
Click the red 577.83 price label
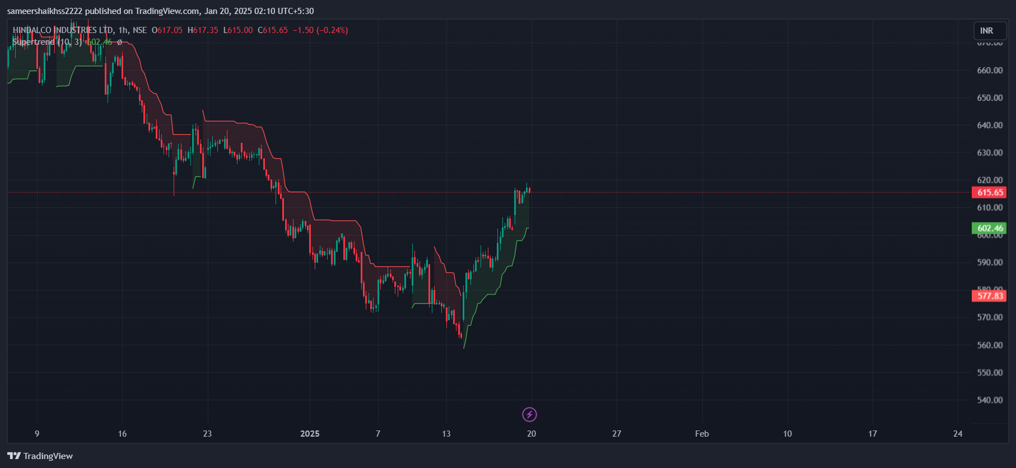[989, 296]
